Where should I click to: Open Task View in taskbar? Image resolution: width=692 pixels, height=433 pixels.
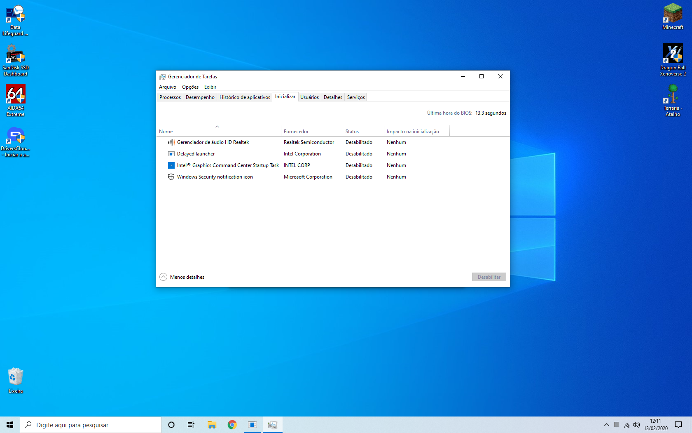[191, 425]
